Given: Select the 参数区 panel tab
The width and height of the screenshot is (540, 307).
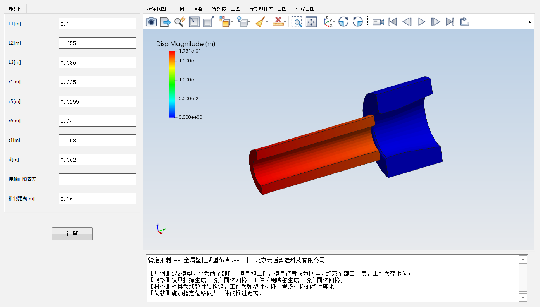Looking at the screenshot, I should click(x=16, y=9).
